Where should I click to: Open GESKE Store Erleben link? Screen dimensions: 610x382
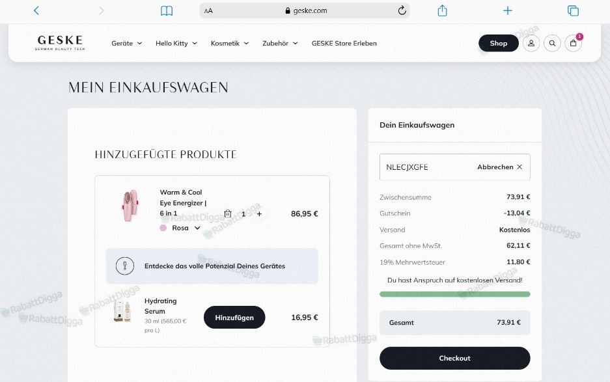344,44
